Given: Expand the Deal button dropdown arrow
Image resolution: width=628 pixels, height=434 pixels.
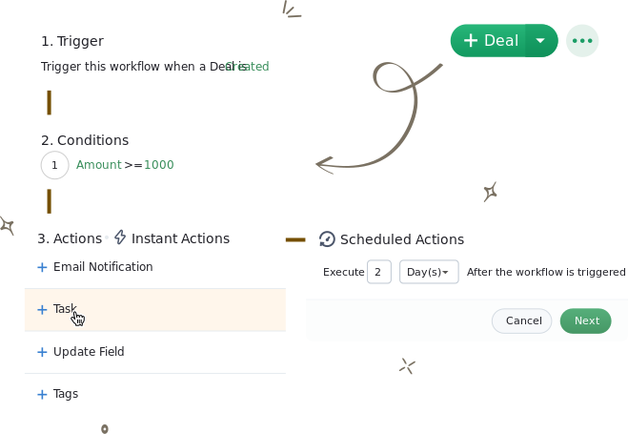Looking at the screenshot, I should 541,40.
